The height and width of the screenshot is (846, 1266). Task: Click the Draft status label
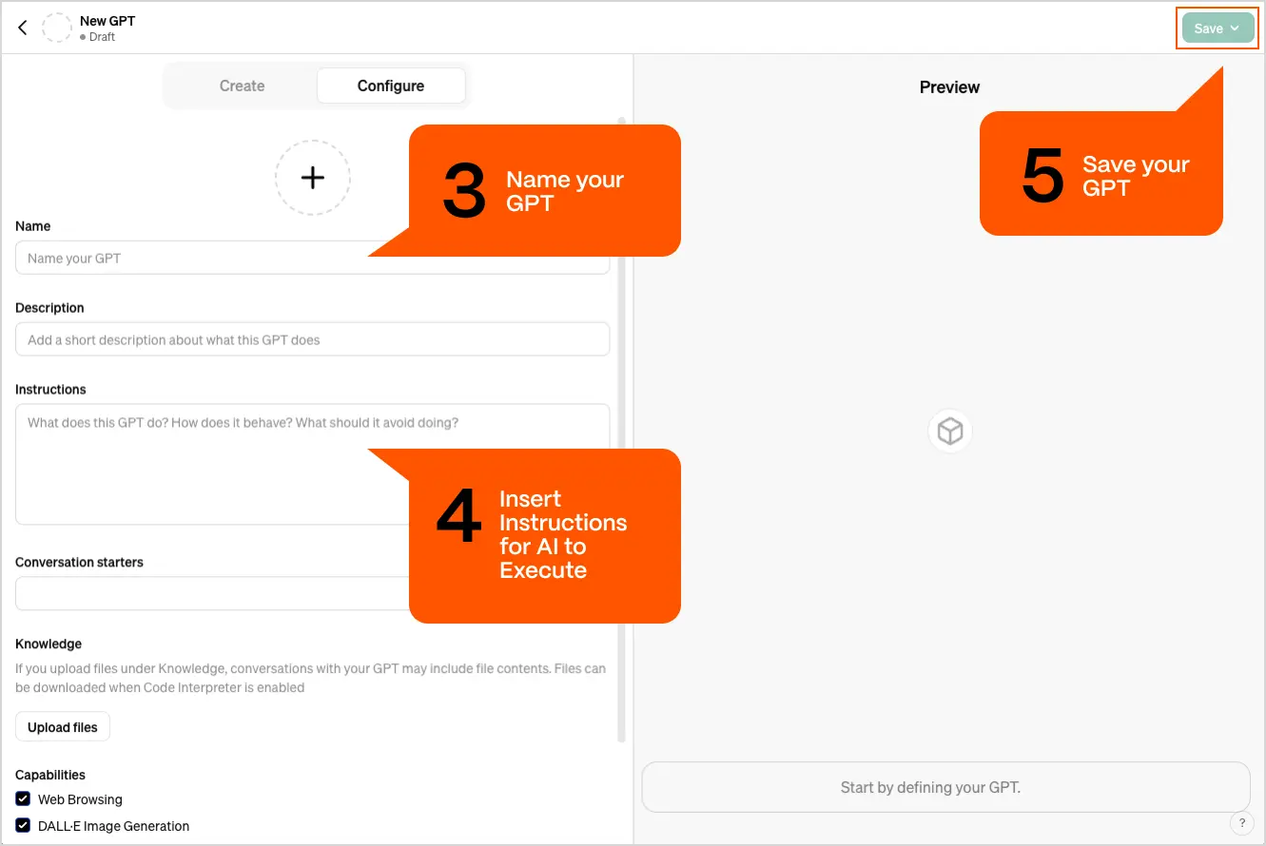pyautogui.click(x=99, y=39)
